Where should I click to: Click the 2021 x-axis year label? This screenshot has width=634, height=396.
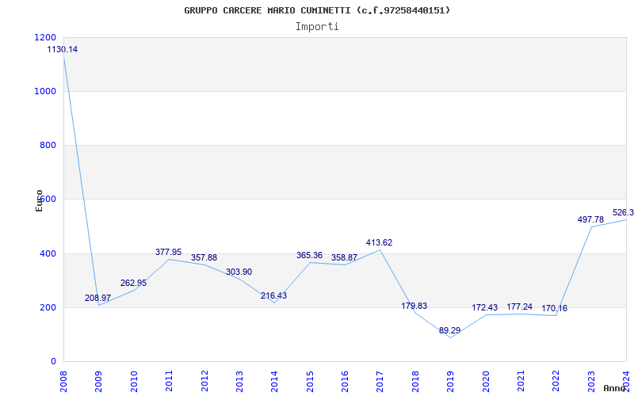521,381
